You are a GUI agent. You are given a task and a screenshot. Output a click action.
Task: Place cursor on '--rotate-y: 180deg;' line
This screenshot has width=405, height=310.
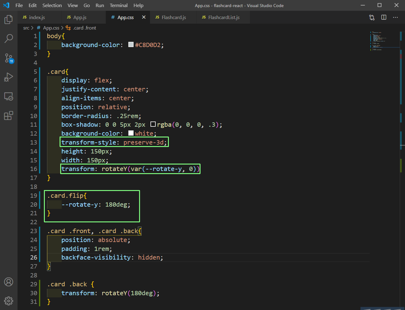pyautogui.click(x=96, y=205)
